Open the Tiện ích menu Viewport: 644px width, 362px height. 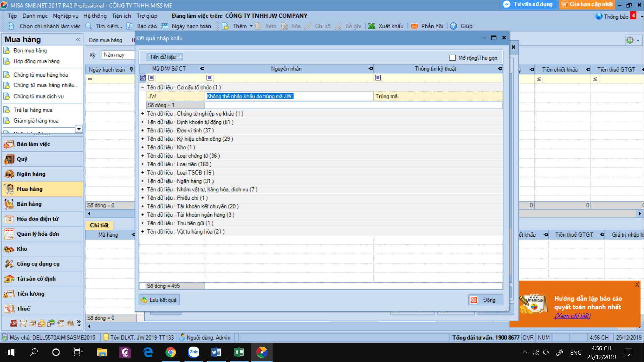pyautogui.click(x=121, y=16)
